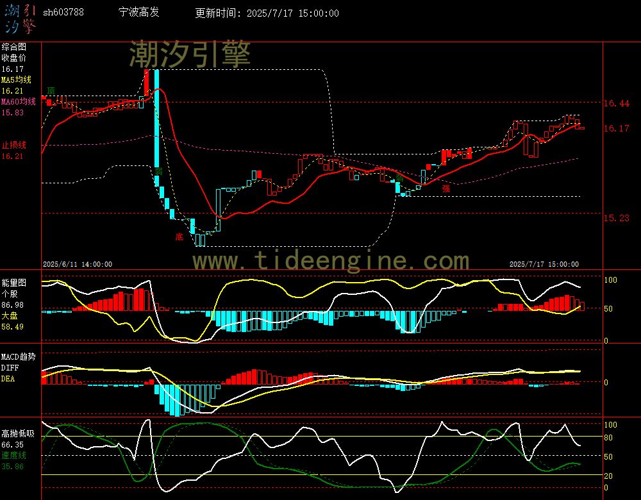Click the red 底 marker near the low

179,237
